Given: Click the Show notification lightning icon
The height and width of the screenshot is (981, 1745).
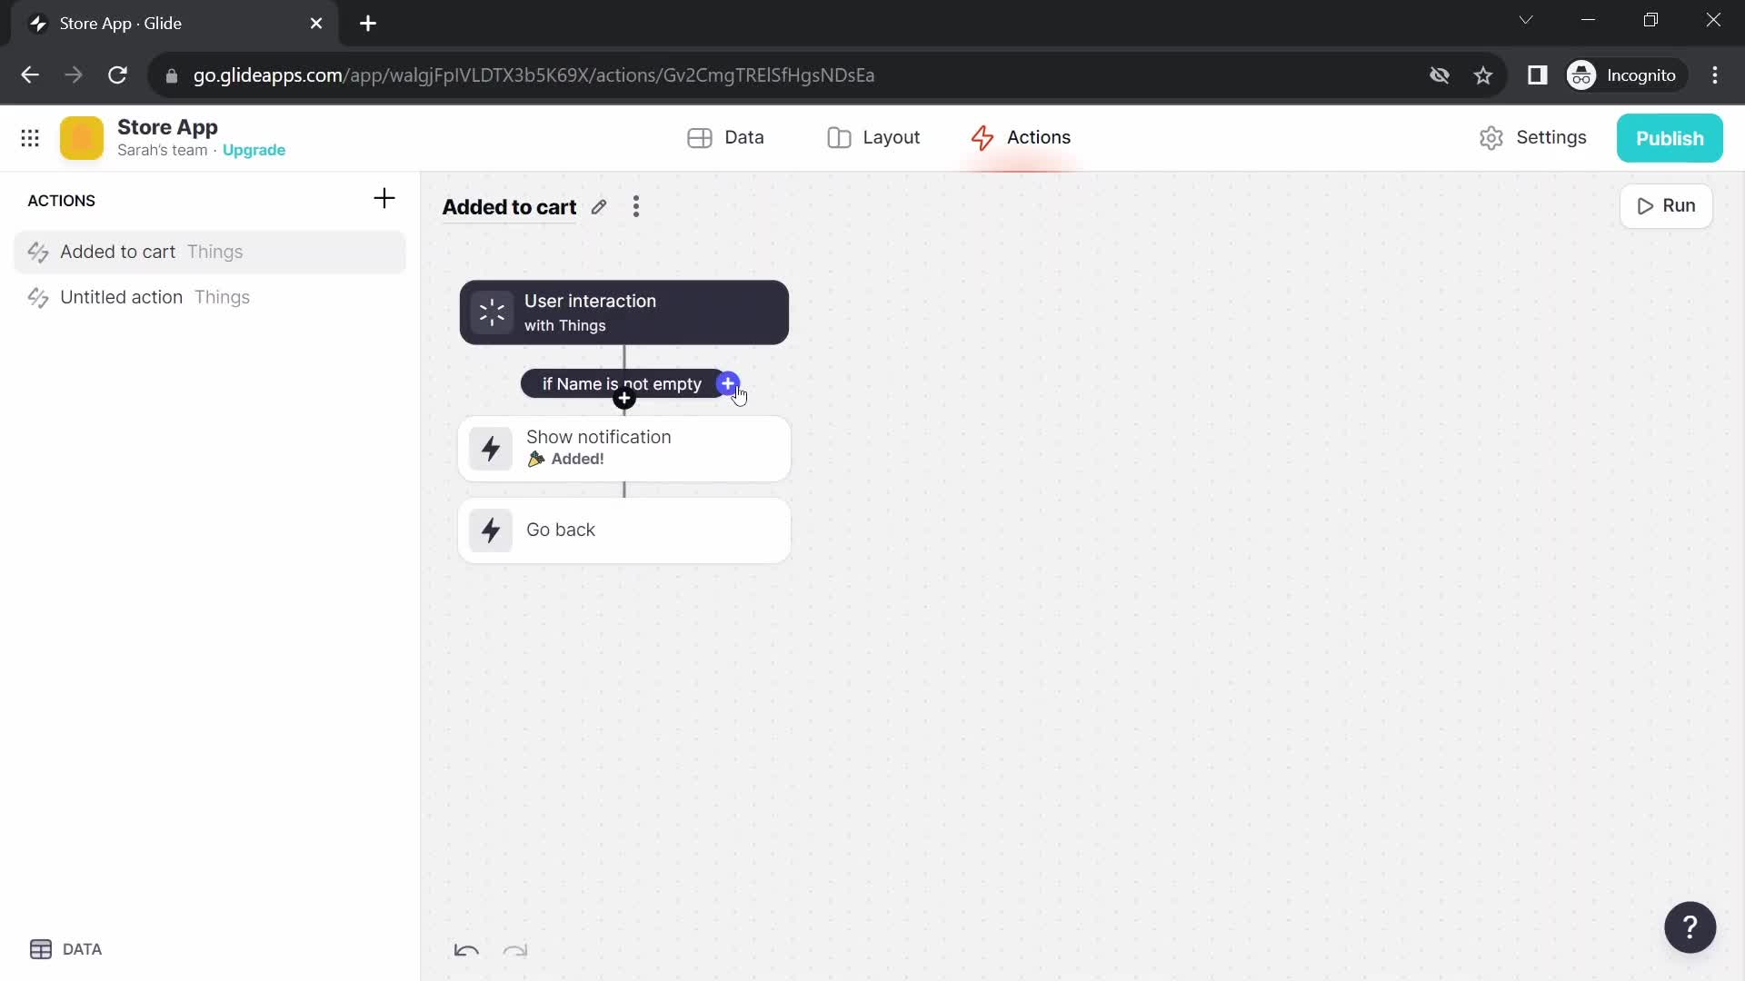Looking at the screenshot, I should [490, 447].
